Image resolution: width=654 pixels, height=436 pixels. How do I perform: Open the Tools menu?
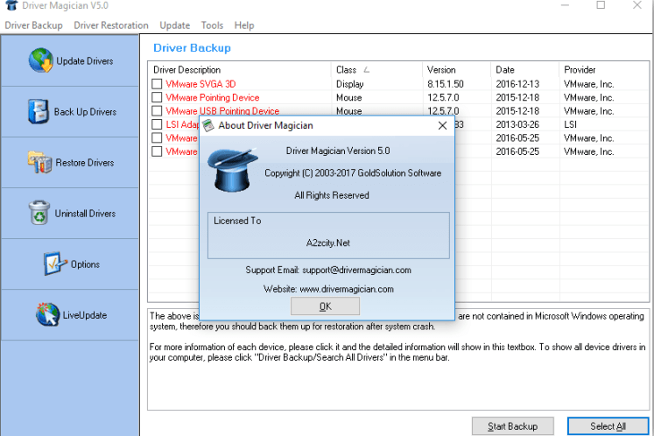(212, 25)
